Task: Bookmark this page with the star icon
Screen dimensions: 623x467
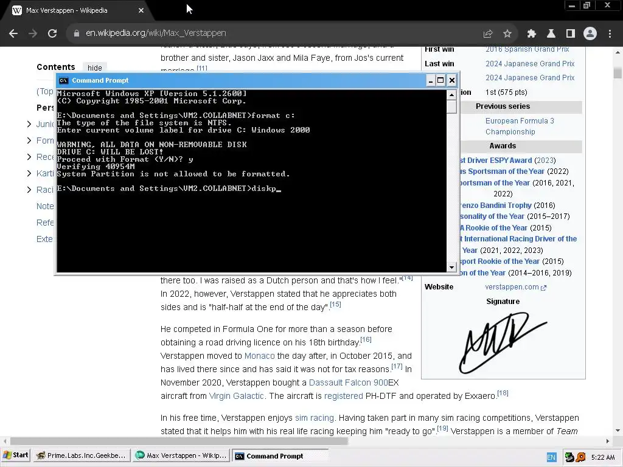Action: click(x=507, y=34)
